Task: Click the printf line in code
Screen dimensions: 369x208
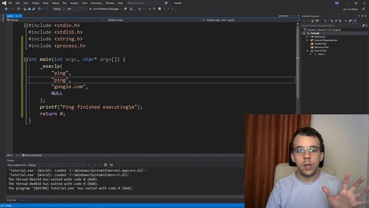Action: 91,107
